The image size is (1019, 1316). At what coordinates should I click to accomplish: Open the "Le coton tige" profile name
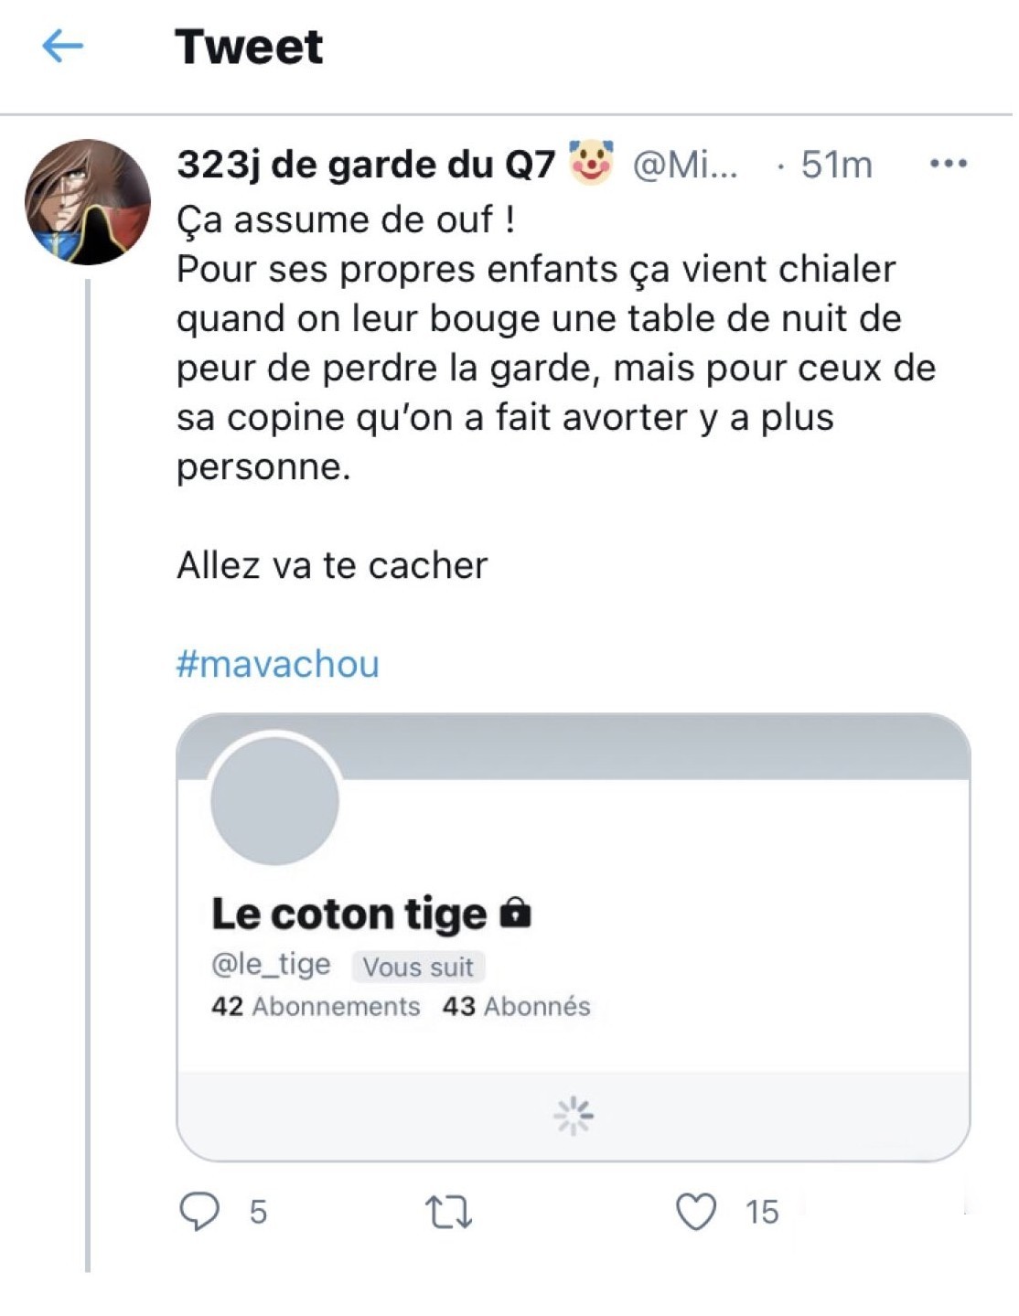click(x=349, y=913)
